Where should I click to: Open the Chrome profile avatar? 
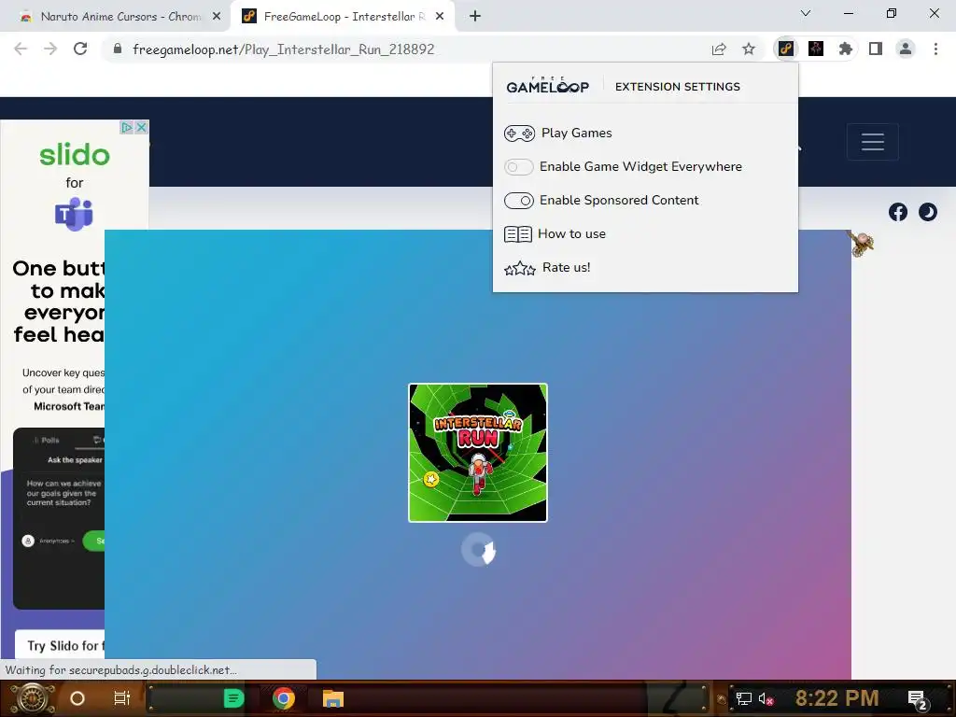pos(906,49)
